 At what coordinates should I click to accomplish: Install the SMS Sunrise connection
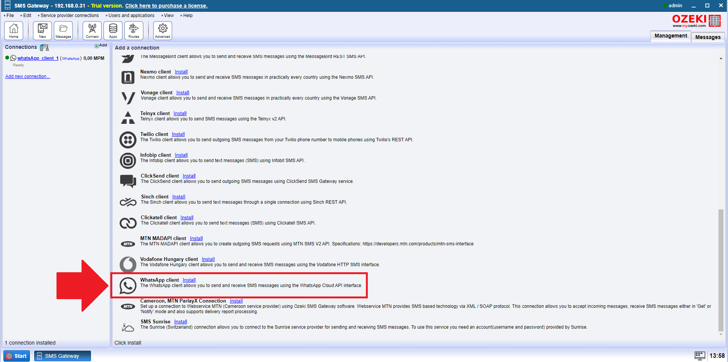[181, 322]
